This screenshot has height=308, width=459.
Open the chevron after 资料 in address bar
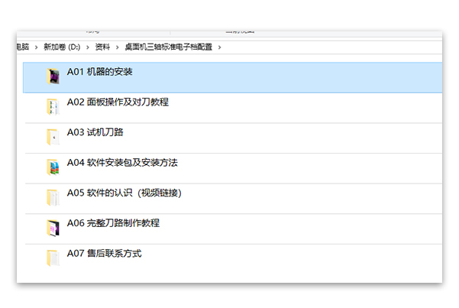[x=117, y=47]
